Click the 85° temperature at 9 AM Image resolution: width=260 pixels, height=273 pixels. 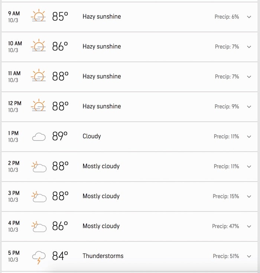click(60, 17)
